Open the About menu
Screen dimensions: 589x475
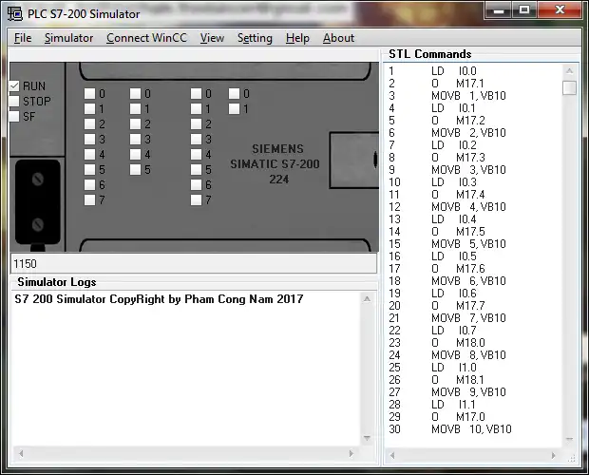[x=338, y=38]
